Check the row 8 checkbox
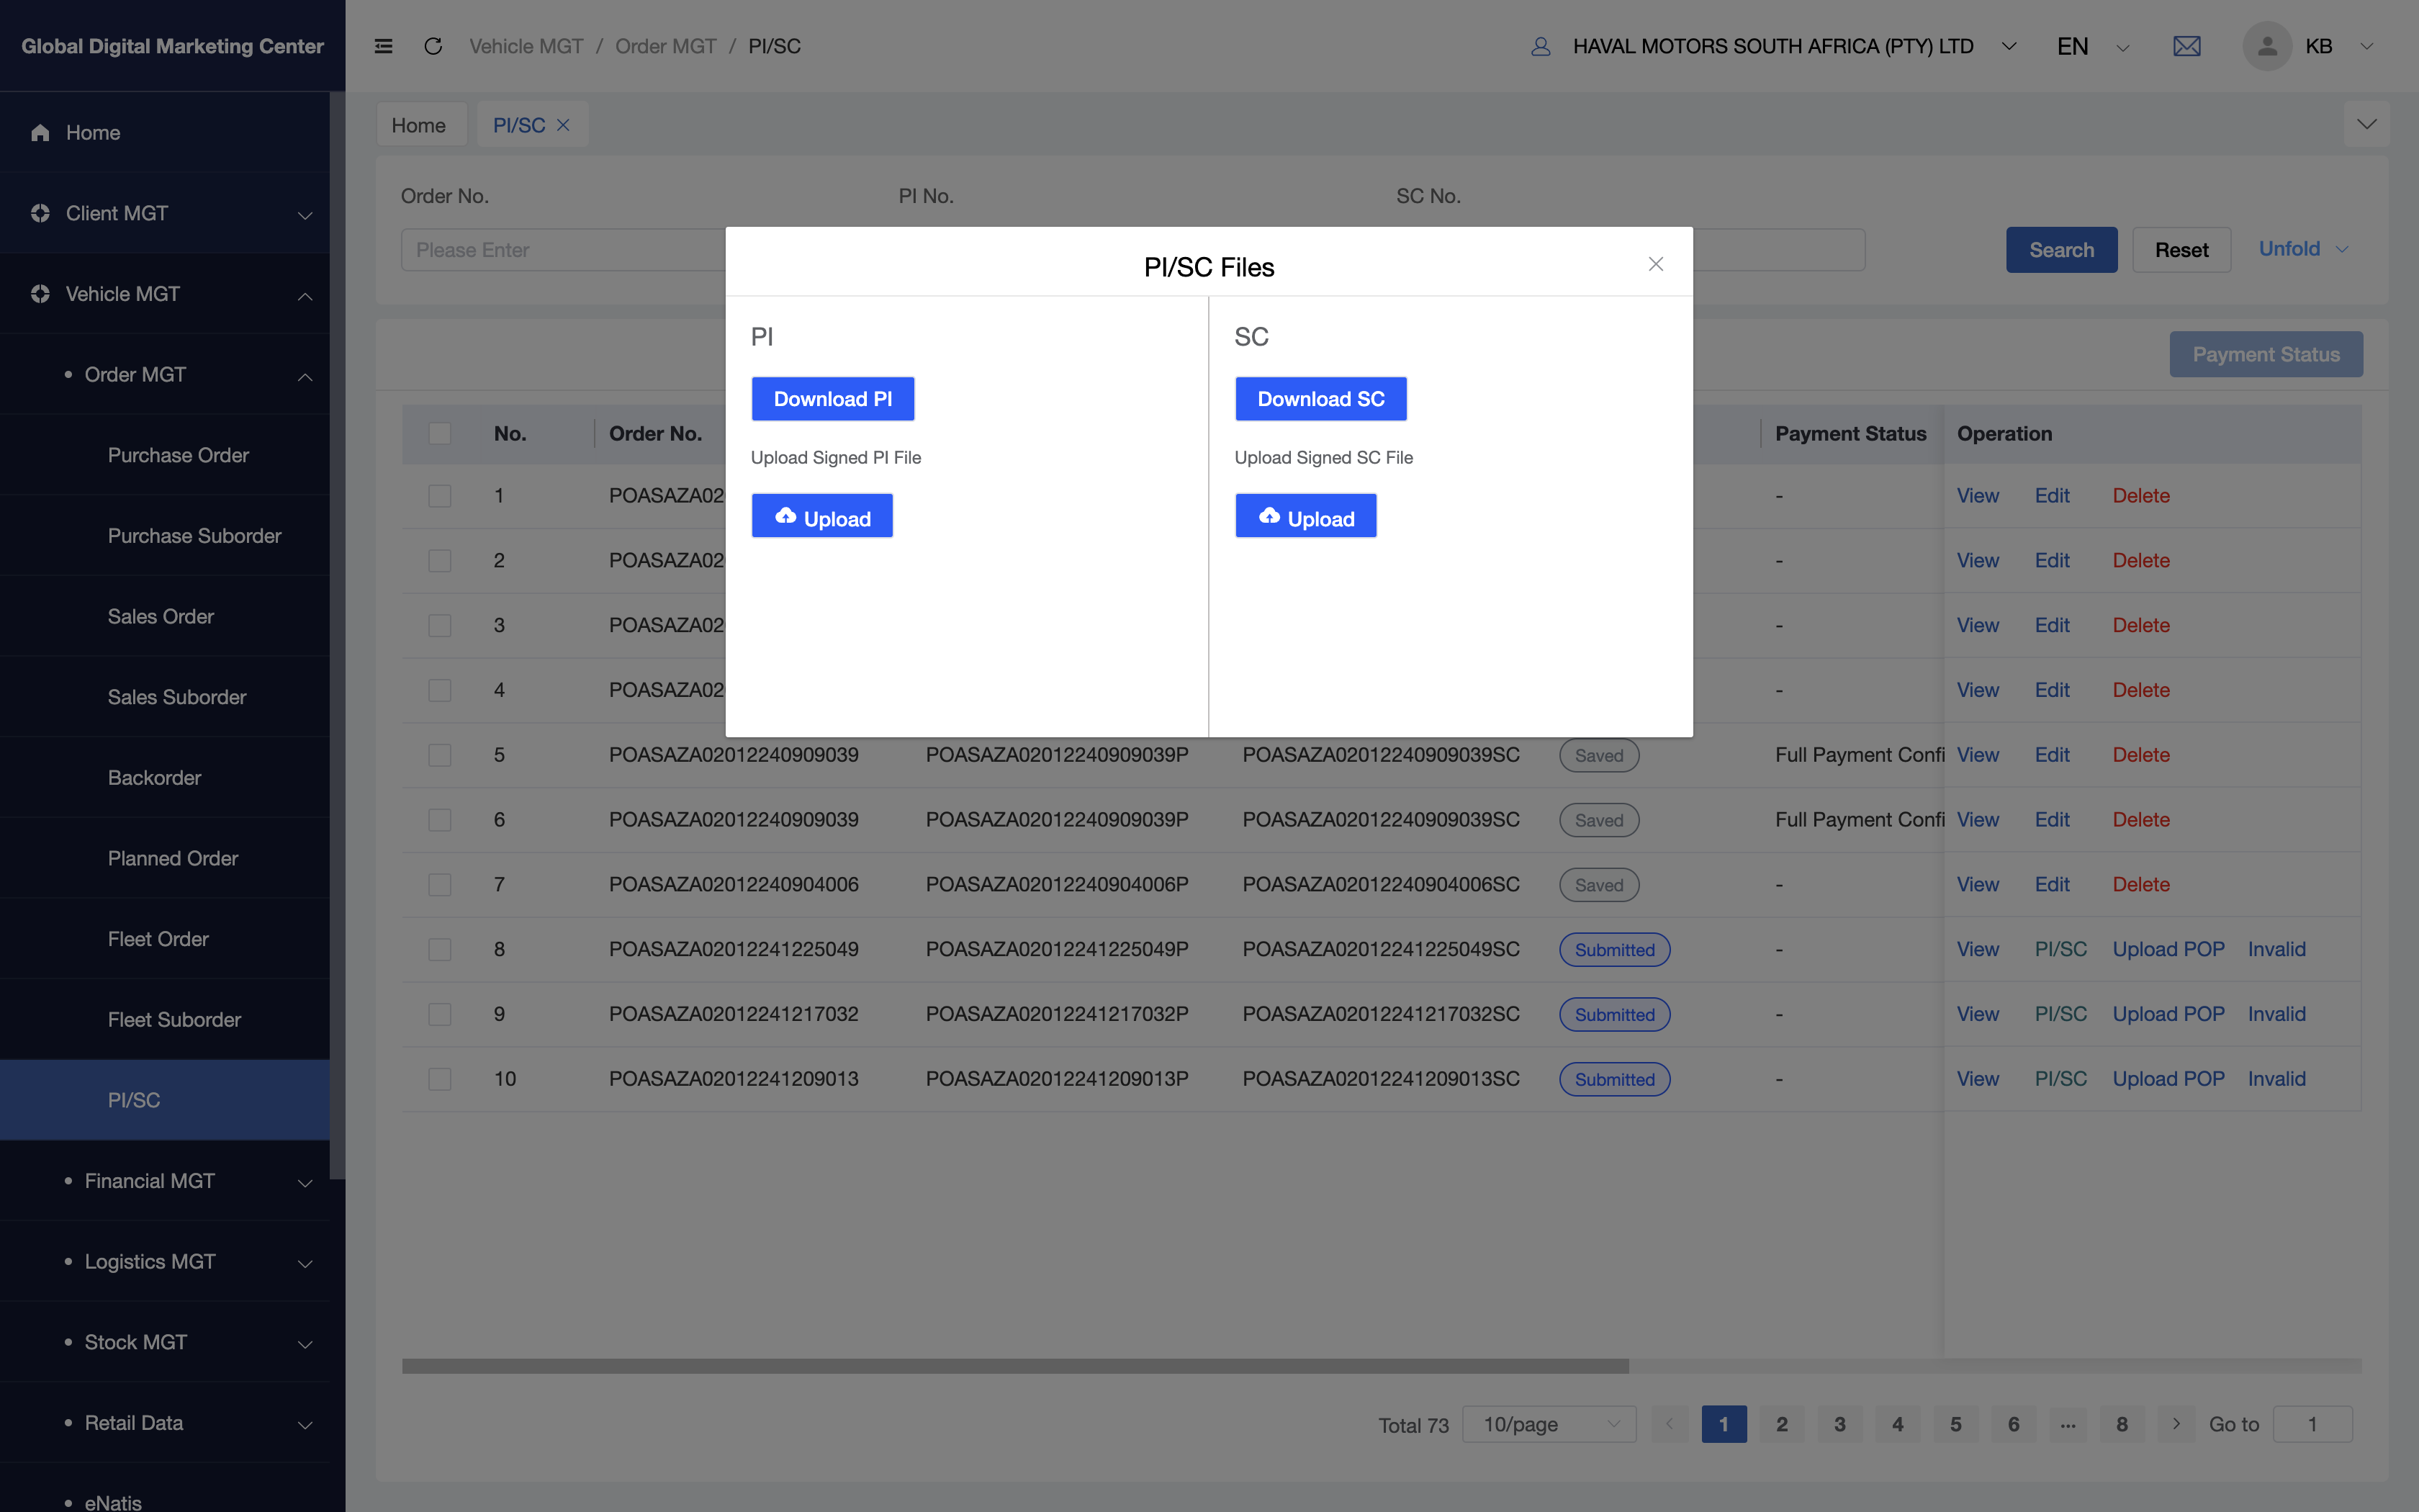2419x1512 pixels. 440,950
